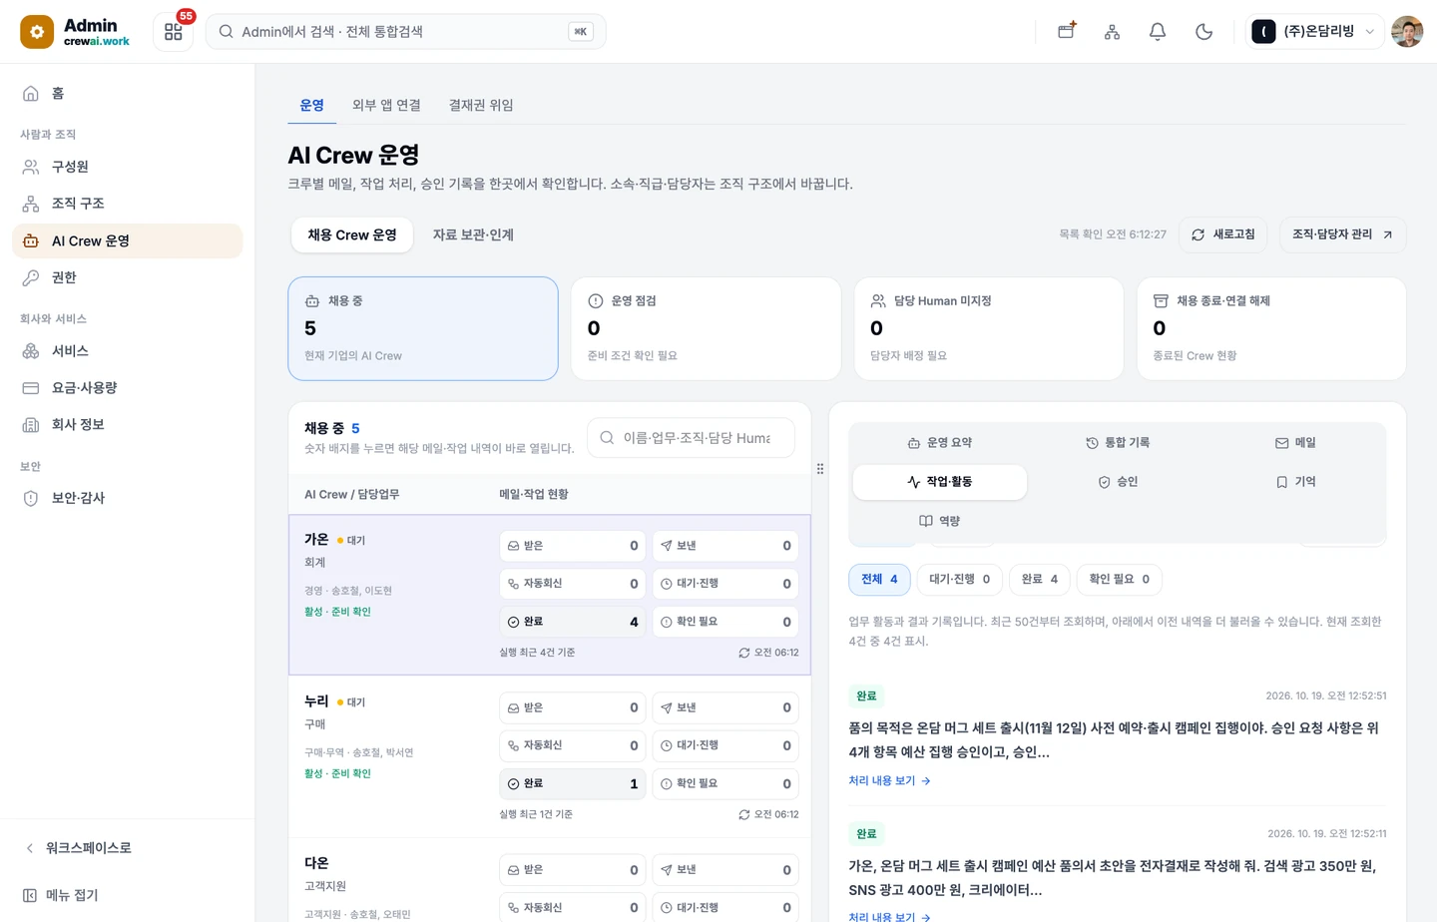Open 권한 in the sidebar

point(128,277)
